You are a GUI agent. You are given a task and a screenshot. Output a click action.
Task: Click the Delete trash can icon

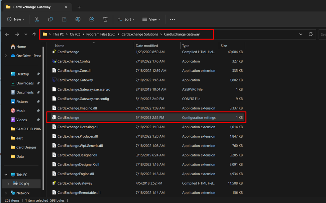pos(105,19)
